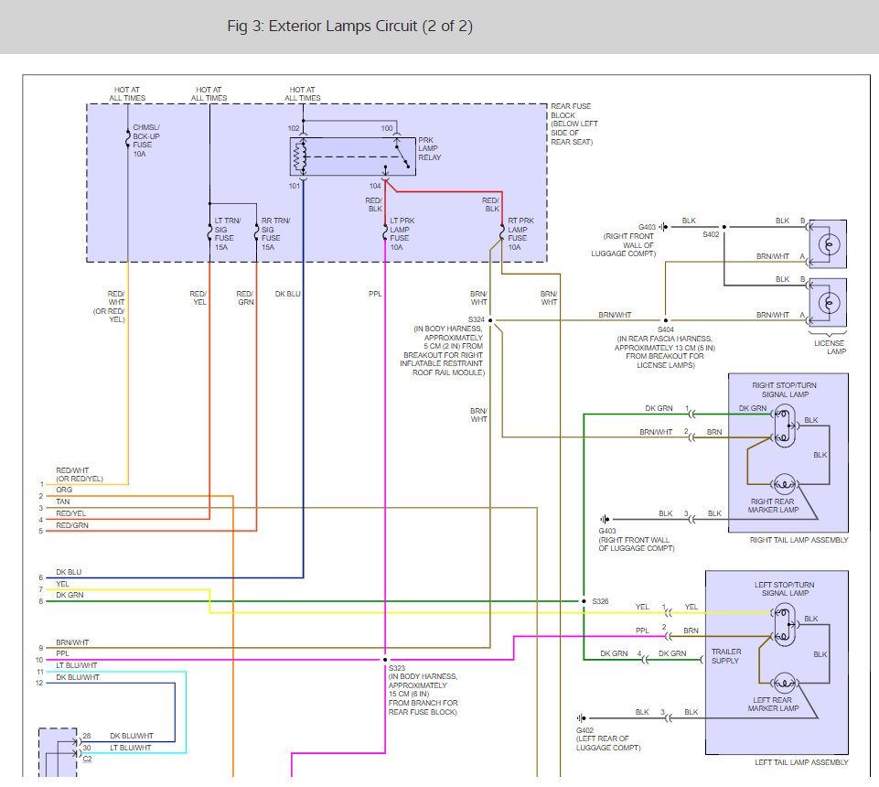Click the G402 ground symbol
The width and height of the screenshot is (879, 787).
[x=582, y=718]
